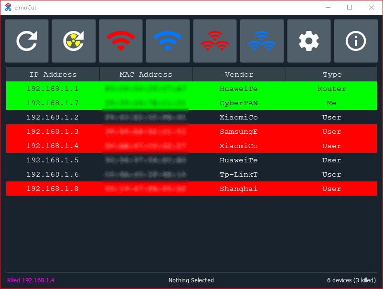
Task: Click XiaomiCo vendor in the 192.168.1.2 row
Action: pyautogui.click(x=239, y=117)
